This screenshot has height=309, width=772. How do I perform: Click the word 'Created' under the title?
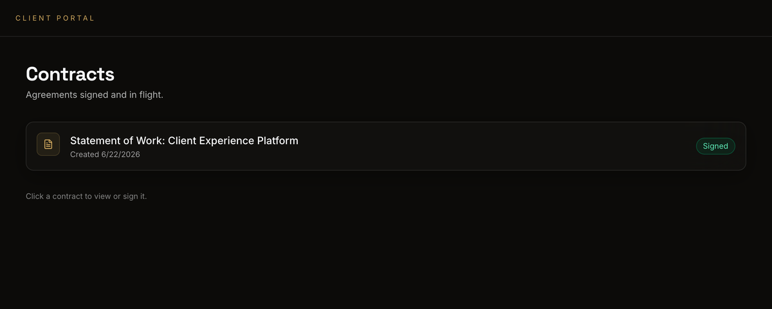click(x=84, y=155)
